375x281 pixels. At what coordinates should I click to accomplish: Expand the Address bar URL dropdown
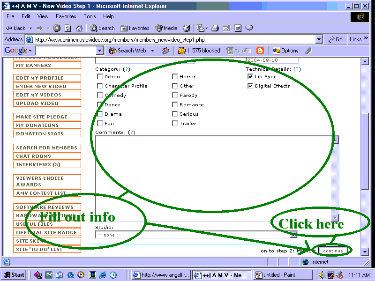[319, 40]
